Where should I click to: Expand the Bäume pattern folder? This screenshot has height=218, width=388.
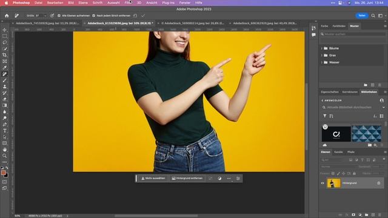322,48
